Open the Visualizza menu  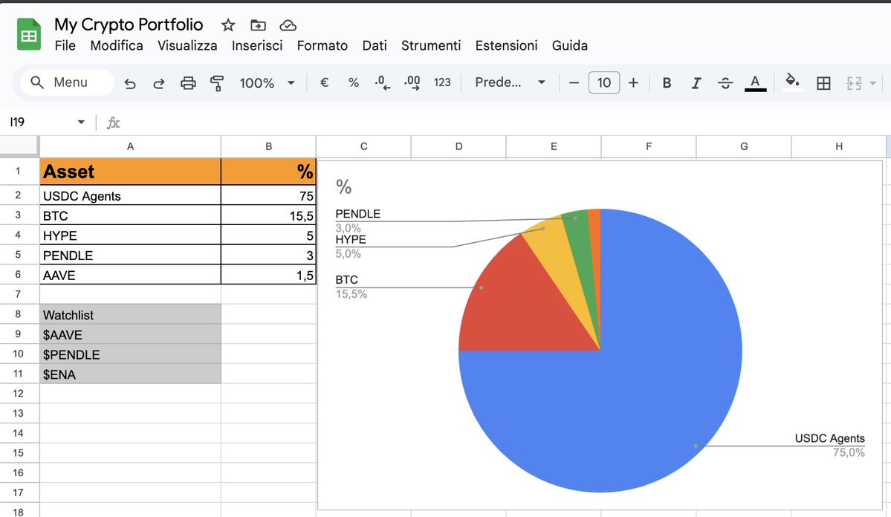(x=187, y=45)
